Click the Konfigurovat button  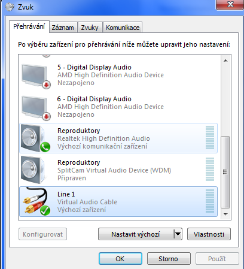click(42, 234)
